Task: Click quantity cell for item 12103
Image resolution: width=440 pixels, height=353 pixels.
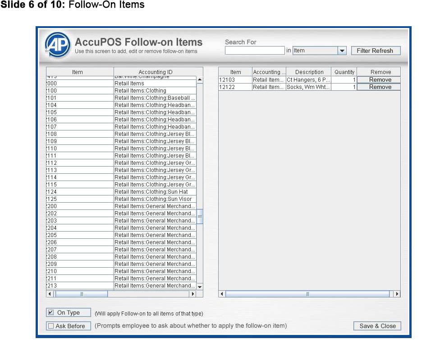Action: point(344,80)
